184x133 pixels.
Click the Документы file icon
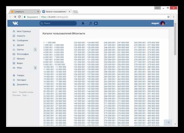14,84
